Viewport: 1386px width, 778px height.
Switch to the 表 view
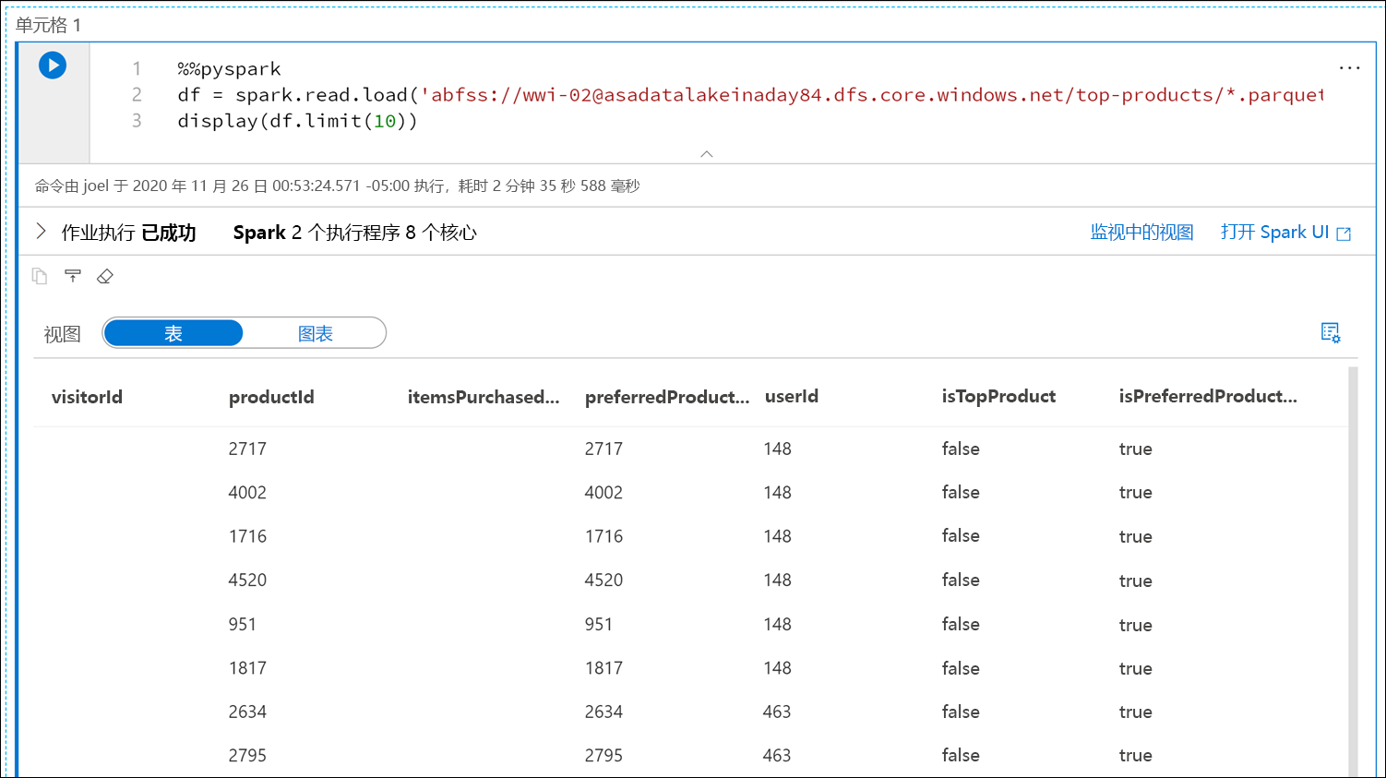[x=173, y=333]
